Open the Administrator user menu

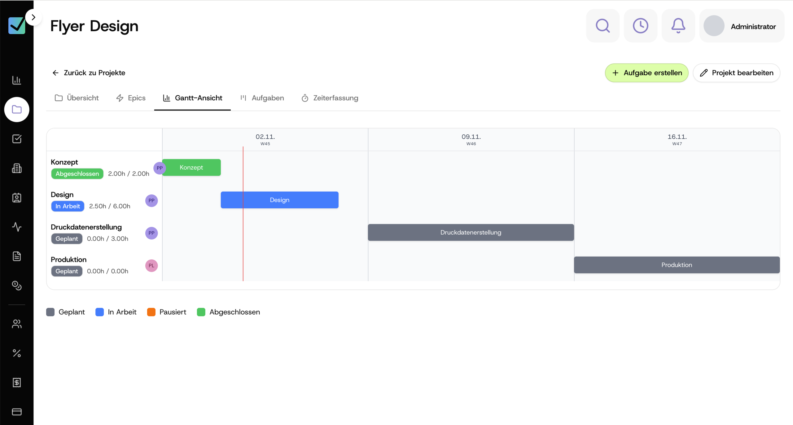coord(742,26)
